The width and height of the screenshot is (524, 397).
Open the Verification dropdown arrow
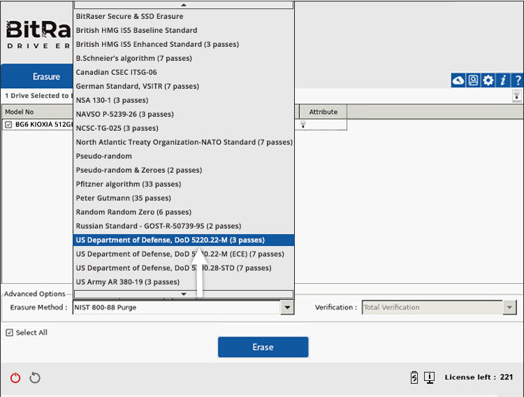pyautogui.click(x=509, y=308)
